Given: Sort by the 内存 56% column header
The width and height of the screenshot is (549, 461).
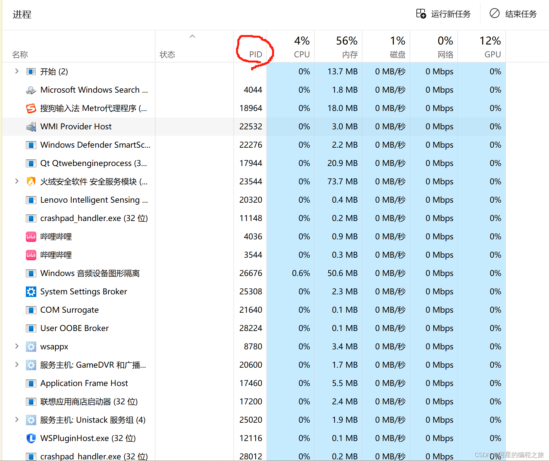Looking at the screenshot, I should (x=338, y=46).
